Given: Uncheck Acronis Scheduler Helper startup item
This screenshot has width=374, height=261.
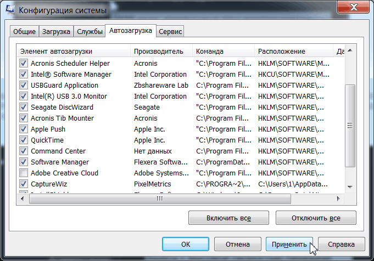Looking at the screenshot, I should [24, 63].
